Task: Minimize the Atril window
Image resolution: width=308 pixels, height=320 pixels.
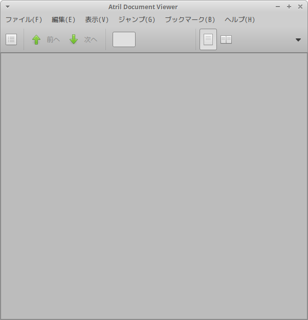Action: tap(278, 7)
